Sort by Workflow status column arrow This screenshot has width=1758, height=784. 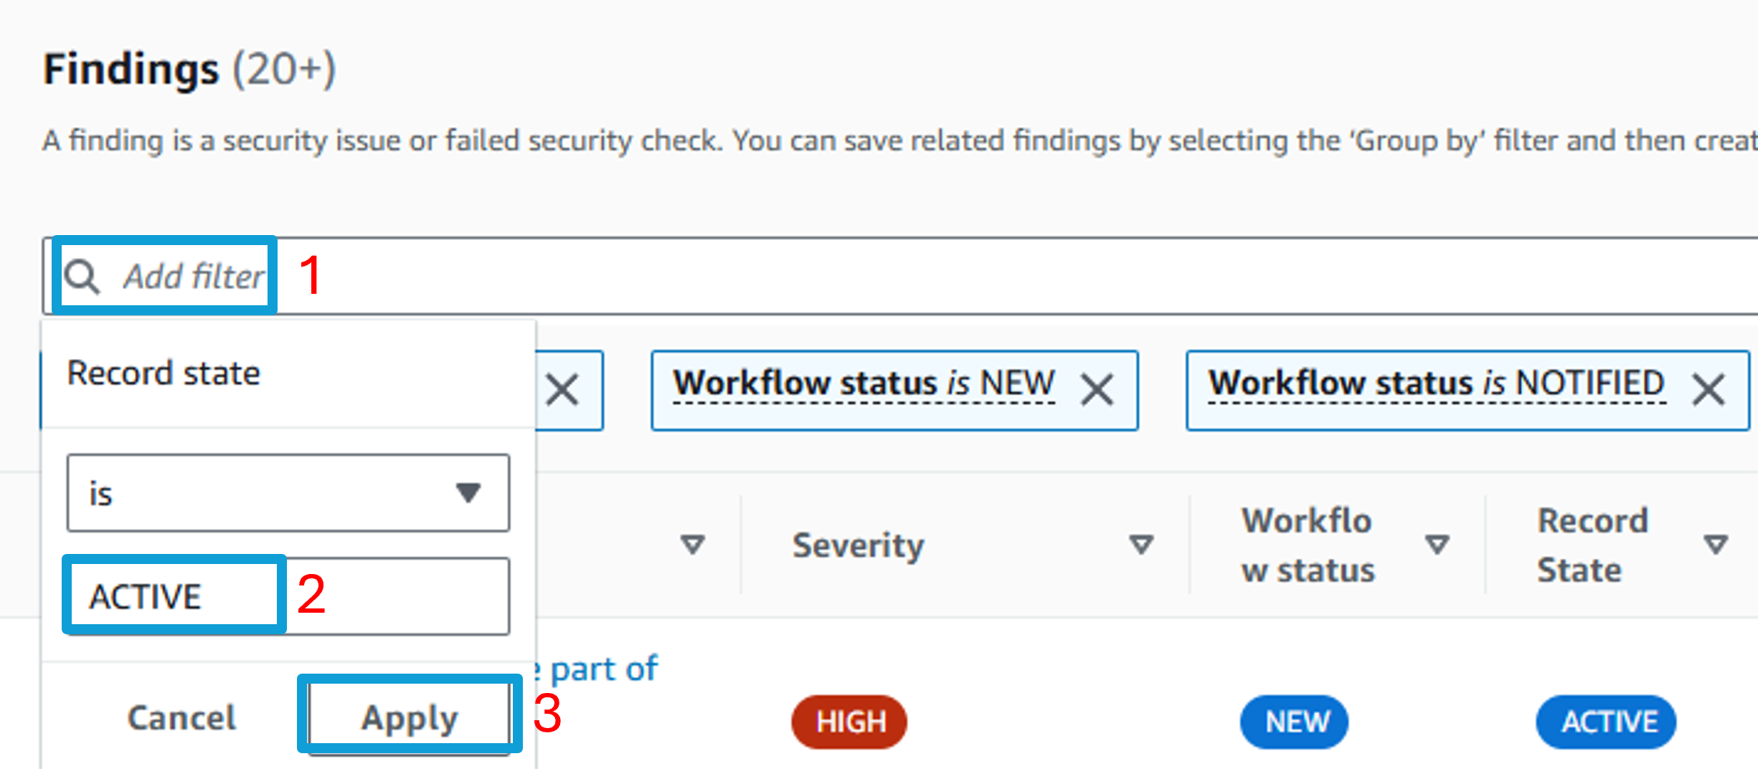point(1437,545)
